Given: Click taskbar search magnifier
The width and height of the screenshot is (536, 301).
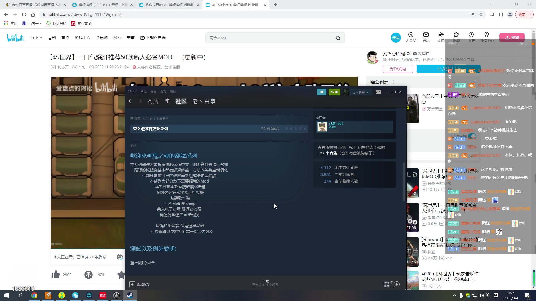Looking at the screenshot, I should [20, 295].
